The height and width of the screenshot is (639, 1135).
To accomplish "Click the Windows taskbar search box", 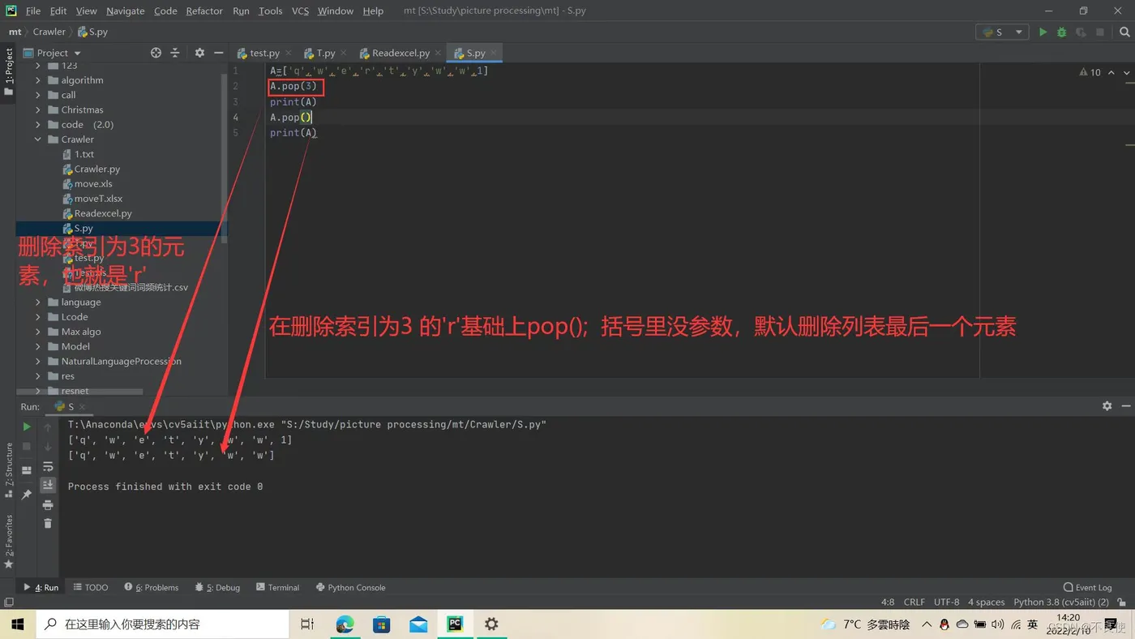I will [x=162, y=624].
